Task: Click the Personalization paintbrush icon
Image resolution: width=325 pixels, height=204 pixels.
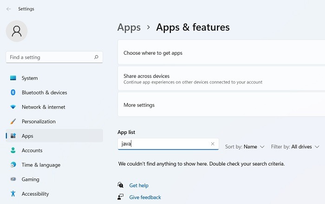Action: [x=13, y=121]
